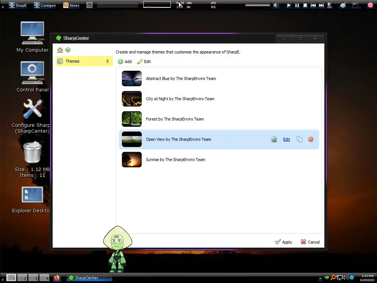Open My Computer desktop icon

click(x=32, y=37)
